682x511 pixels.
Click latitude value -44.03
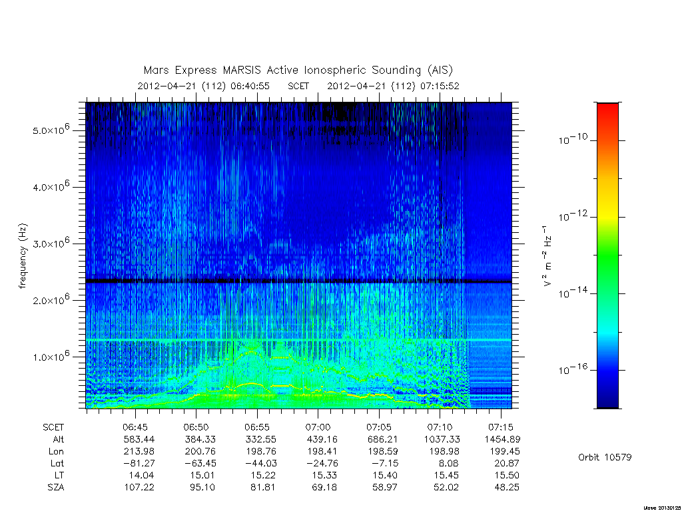pyautogui.click(x=260, y=463)
